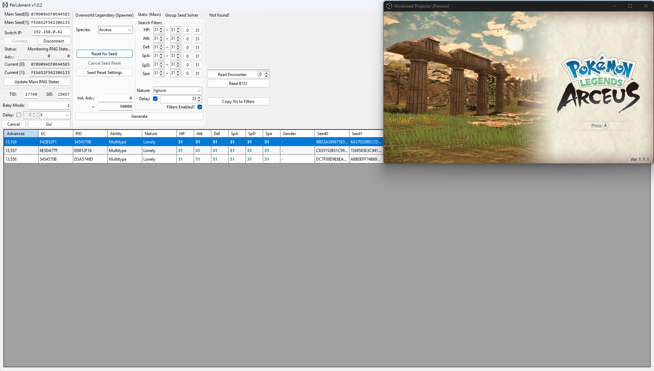
Task: Click EC cell 6E5DA77F
Action: click(x=56, y=151)
